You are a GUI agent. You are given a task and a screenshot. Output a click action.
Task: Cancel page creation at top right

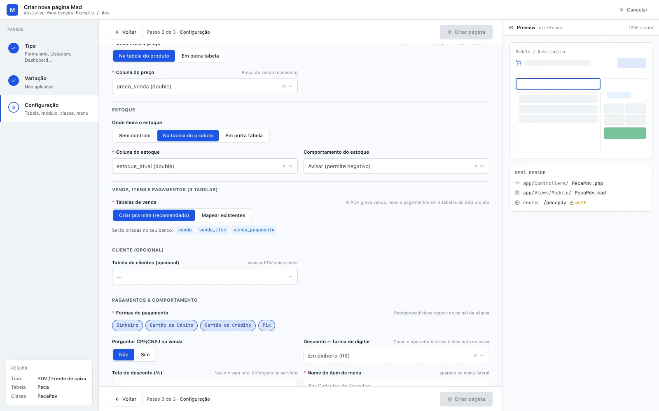click(x=633, y=10)
